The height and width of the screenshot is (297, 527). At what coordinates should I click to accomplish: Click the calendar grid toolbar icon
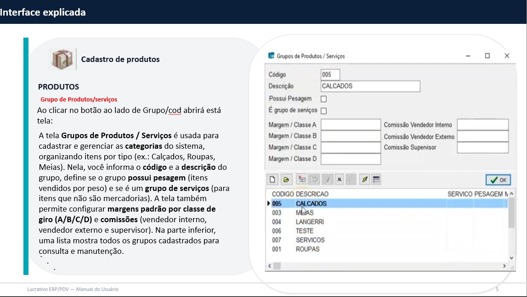point(376,180)
